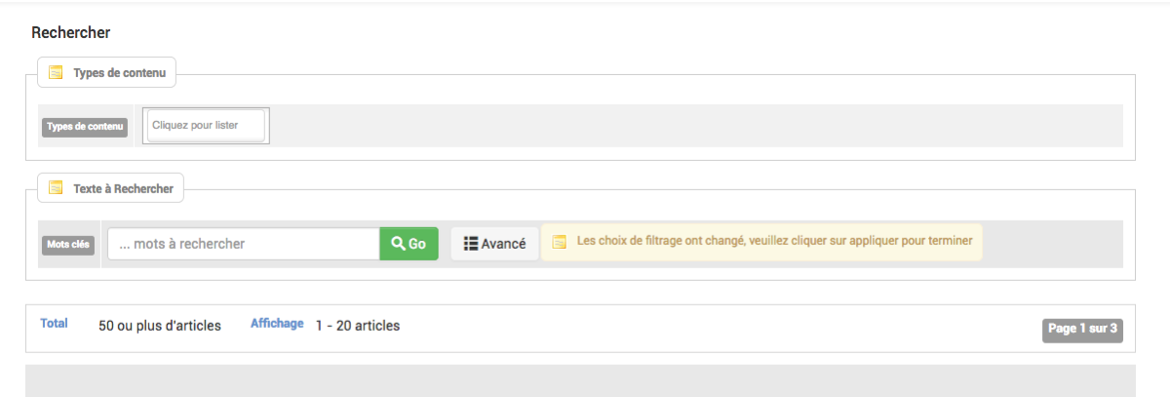The image size is (1170, 397).
Task: Click the gray Types de contenu label badge
Action: click(x=85, y=127)
